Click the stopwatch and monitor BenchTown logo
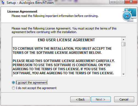 [129, 14]
